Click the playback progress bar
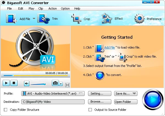Viewport: 165px width, 116px height. pos(35,75)
